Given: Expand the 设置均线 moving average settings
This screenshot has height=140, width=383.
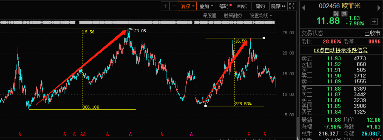Looking at the screenshot, I should tap(261, 15).
